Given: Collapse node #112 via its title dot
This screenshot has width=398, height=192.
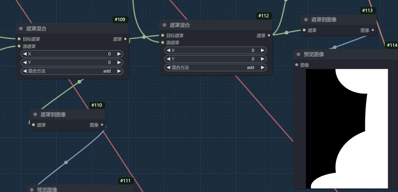Looking at the screenshot, I should (x=165, y=25).
